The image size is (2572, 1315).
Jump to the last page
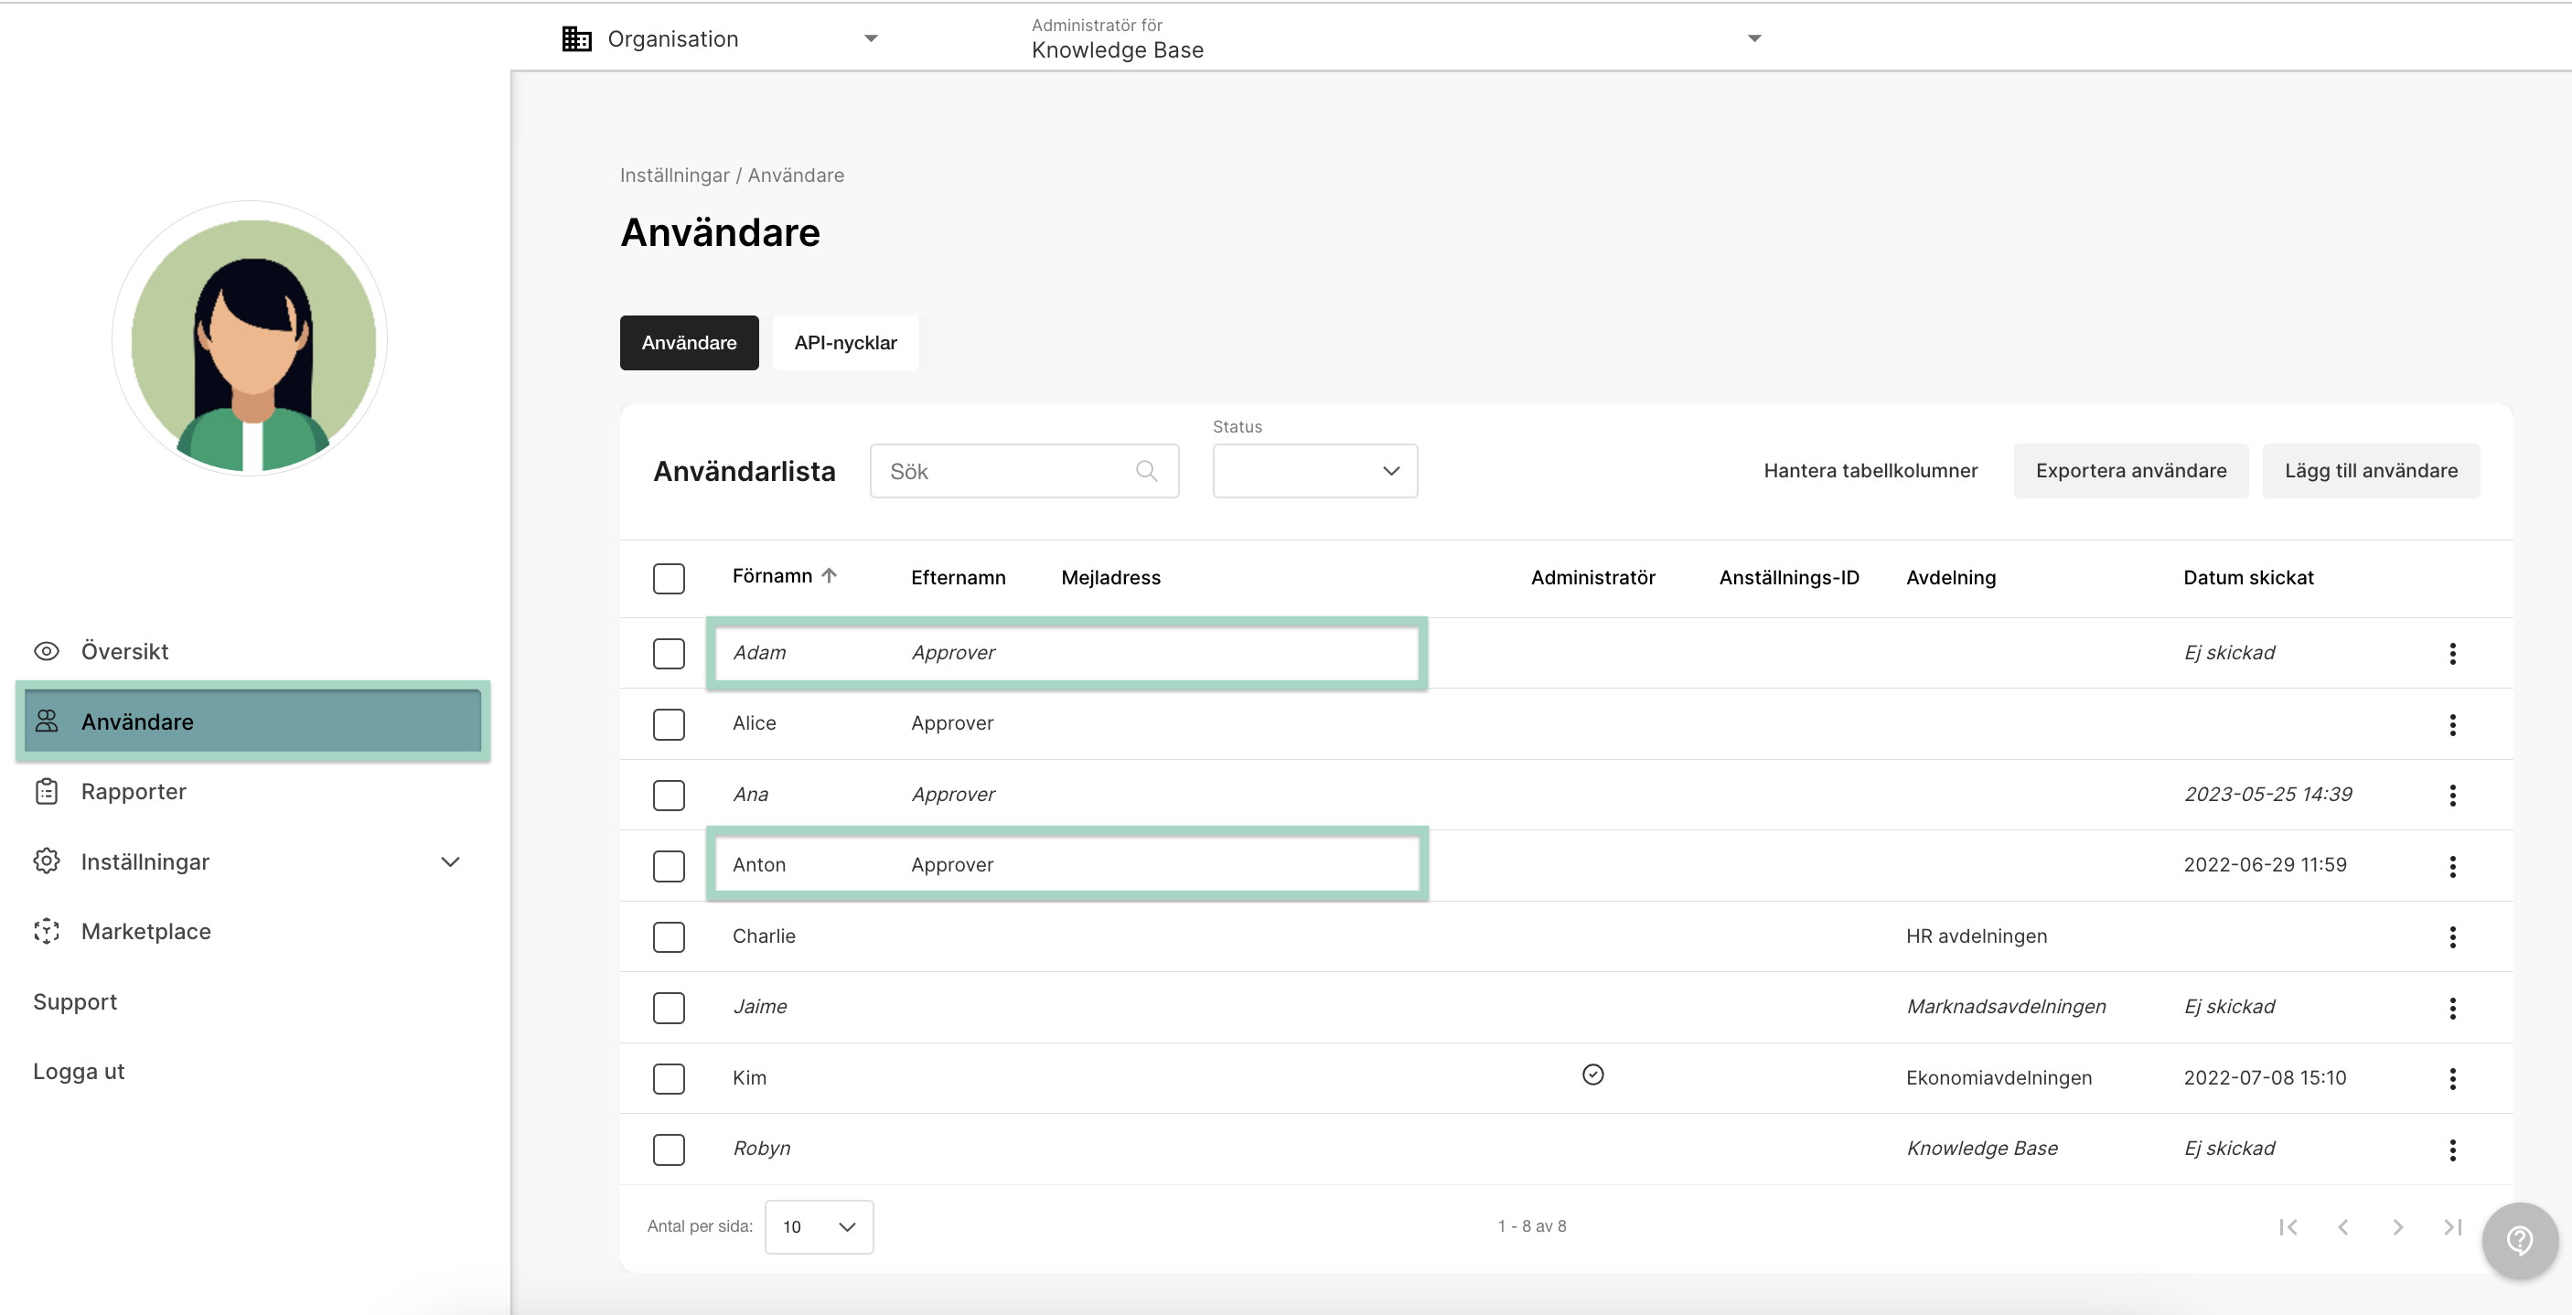pyautogui.click(x=2452, y=1226)
